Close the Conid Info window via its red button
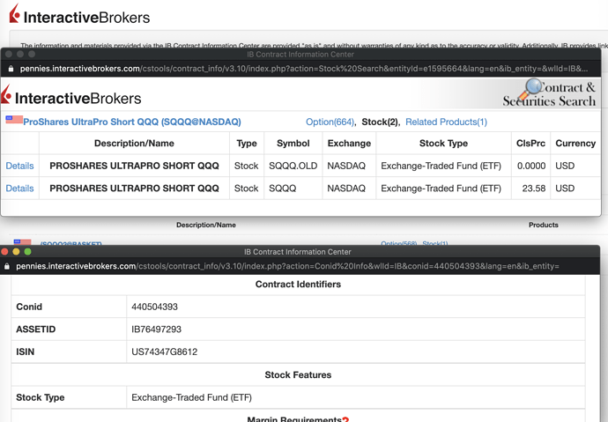 point(4,251)
